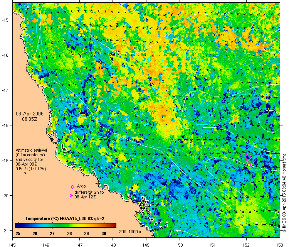This screenshot has height=247, width=289.
Task: Click the cyan depth contour legend line
Action: tap(126, 235)
